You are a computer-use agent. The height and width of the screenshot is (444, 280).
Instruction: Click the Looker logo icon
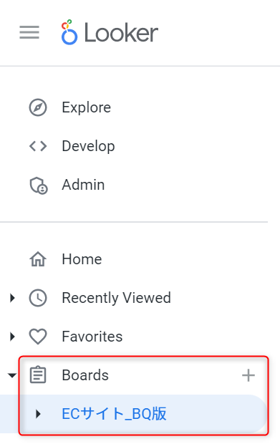(69, 32)
